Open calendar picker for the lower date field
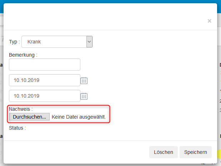 point(84,96)
